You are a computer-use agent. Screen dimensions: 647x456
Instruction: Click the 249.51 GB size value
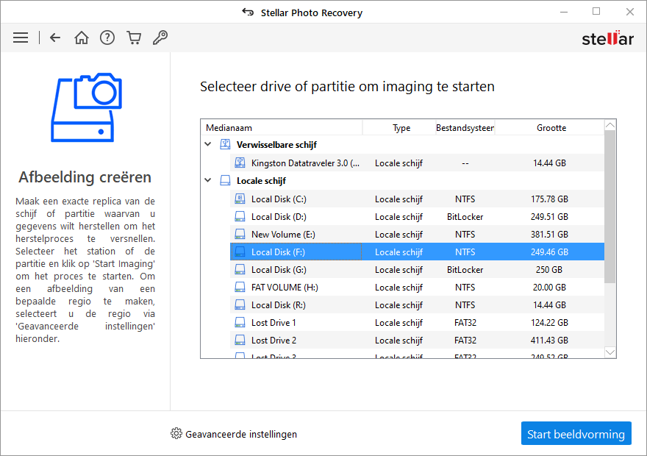[549, 217]
